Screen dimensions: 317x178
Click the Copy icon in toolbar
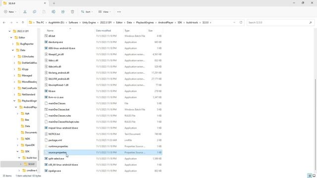(34, 12)
